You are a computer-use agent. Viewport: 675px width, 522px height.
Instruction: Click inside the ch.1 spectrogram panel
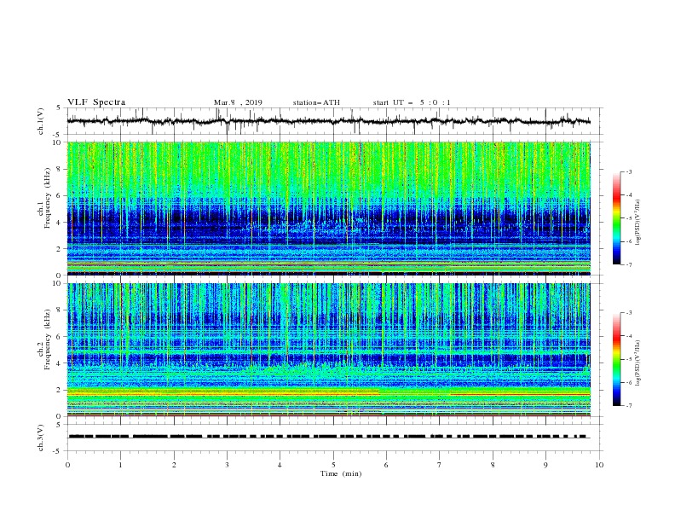tap(328, 208)
